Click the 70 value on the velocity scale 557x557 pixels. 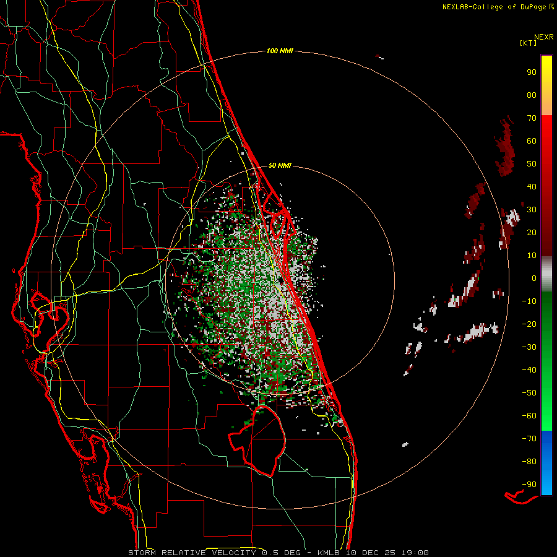pyautogui.click(x=532, y=118)
